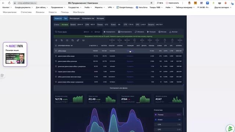Open 'Статистика' site menu item
Viewport: 235px width, 132px height.
(26, 12)
